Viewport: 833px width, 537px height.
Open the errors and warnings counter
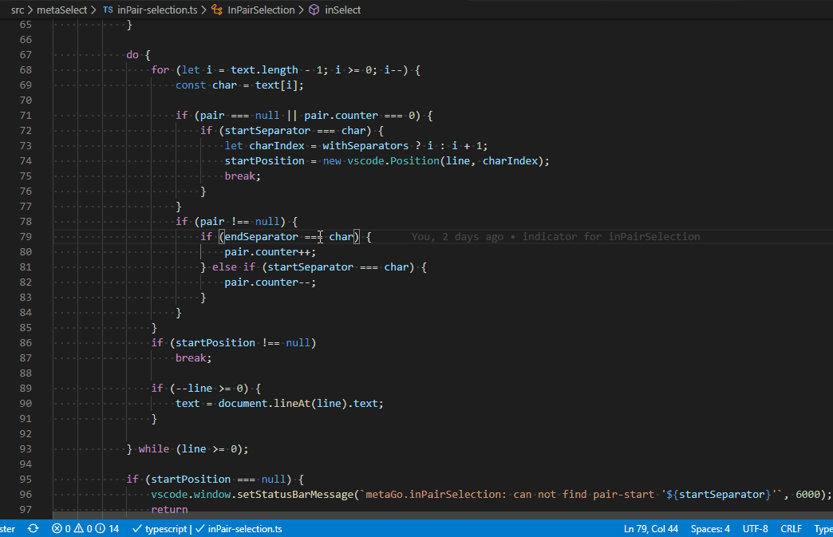pos(85,528)
